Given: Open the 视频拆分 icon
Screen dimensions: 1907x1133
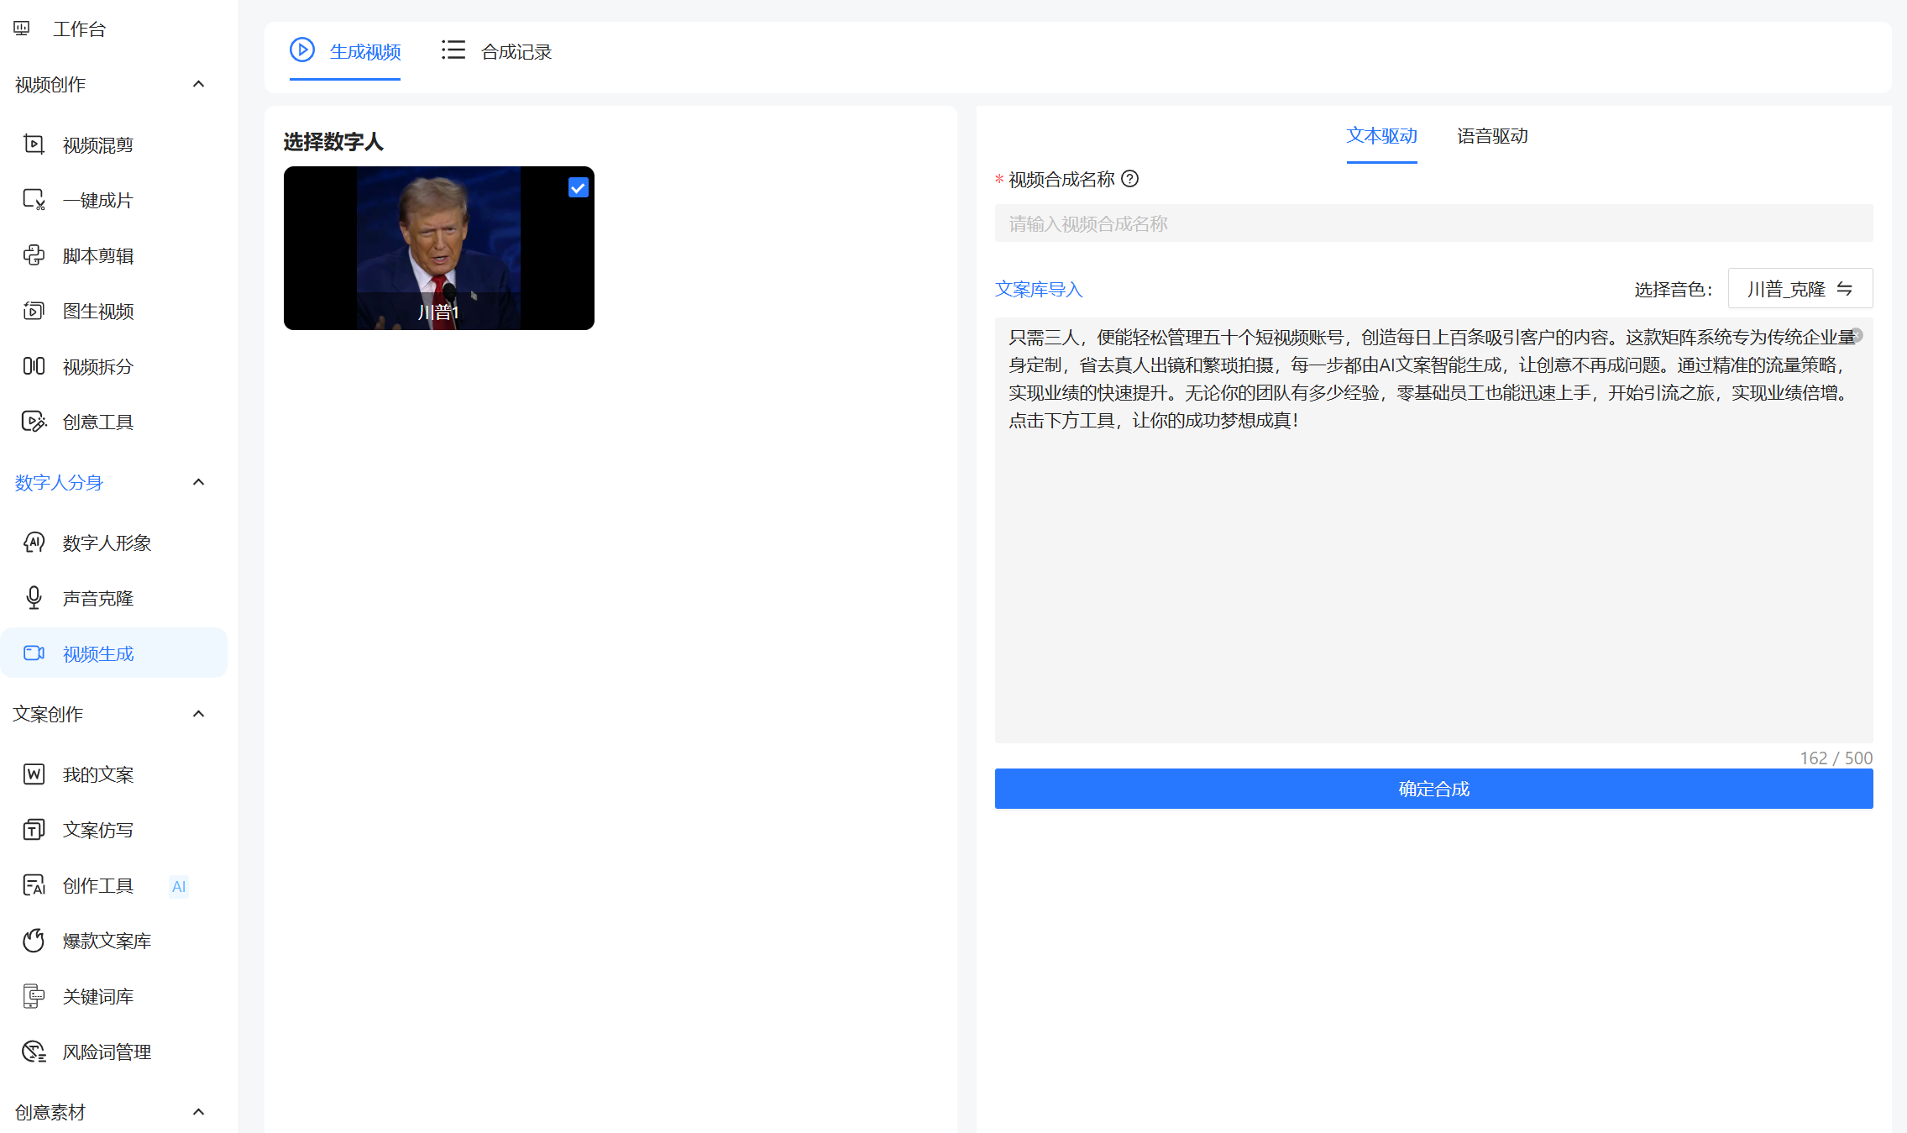Looking at the screenshot, I should 34,366.
